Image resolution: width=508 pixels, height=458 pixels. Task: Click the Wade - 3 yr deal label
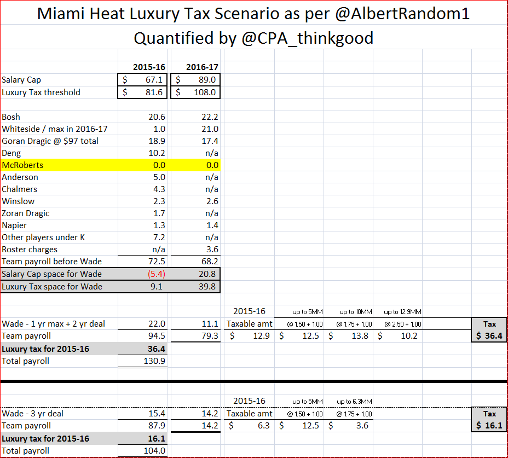point(59,414)
